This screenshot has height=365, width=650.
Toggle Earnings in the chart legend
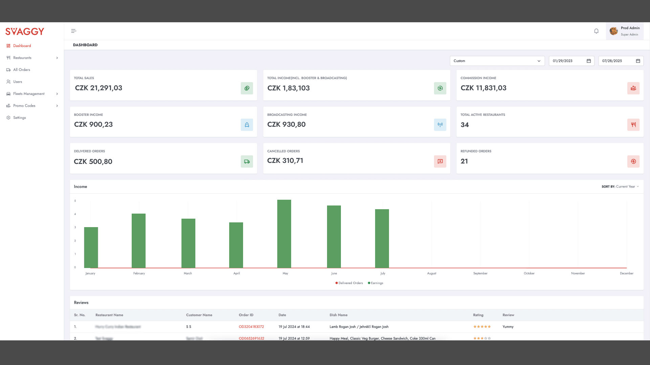click(375, 283)
